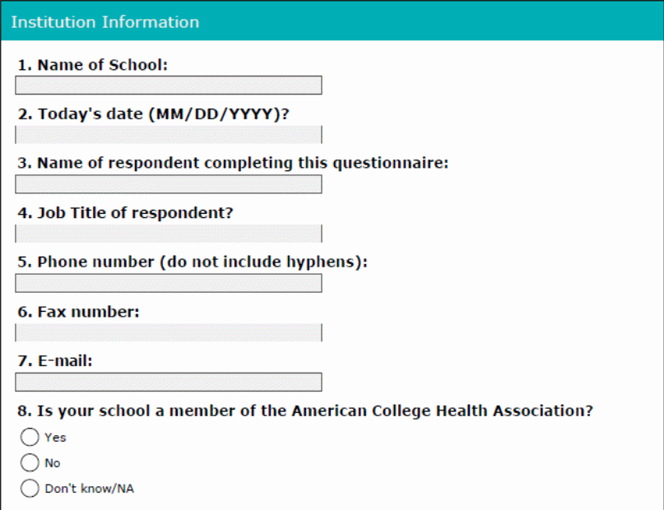Click into the Phone number field
Viewport: 664px width, 510px height.
[x=168, y=283]
